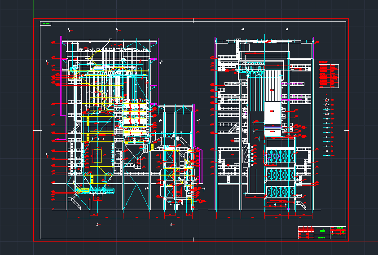The image size is (378, 255).
Task: Select the red legend table right of the drawing
Action: [x=328, y=76]
